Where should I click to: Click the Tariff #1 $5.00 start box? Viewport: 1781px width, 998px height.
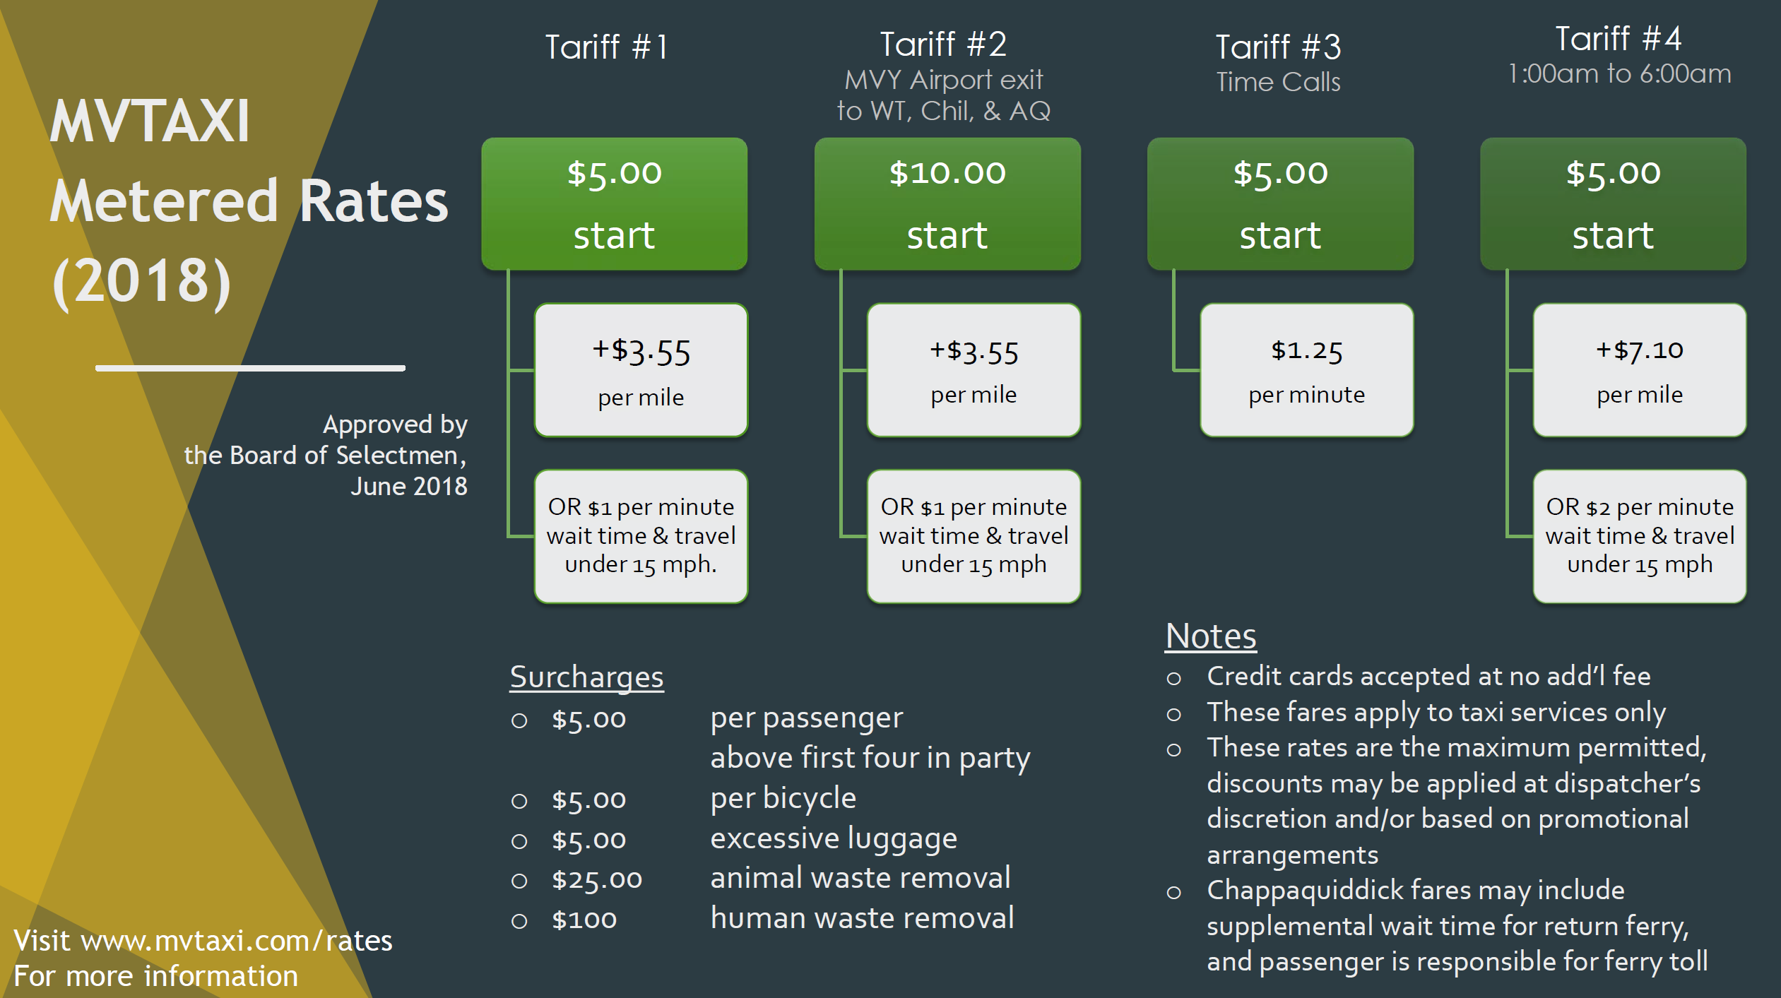tap(614, 203)
